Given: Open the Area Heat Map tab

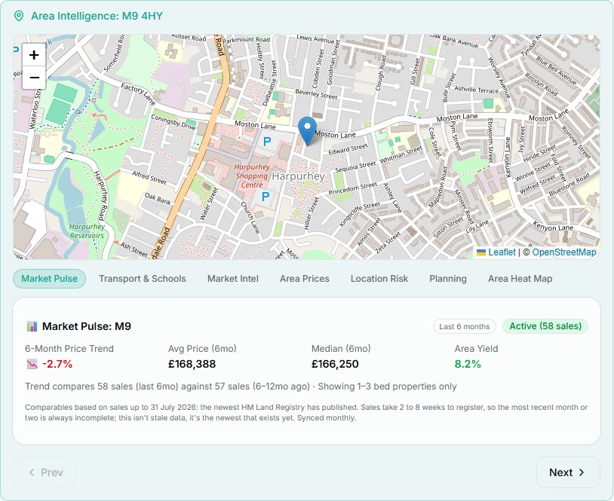Looking at the screenshot, I should 520,279.
